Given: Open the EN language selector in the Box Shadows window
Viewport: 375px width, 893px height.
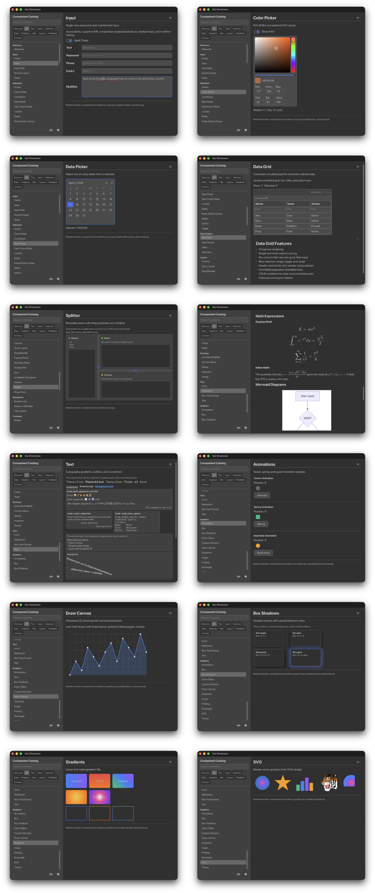Looking at the screenshot, I should [238, 725].
